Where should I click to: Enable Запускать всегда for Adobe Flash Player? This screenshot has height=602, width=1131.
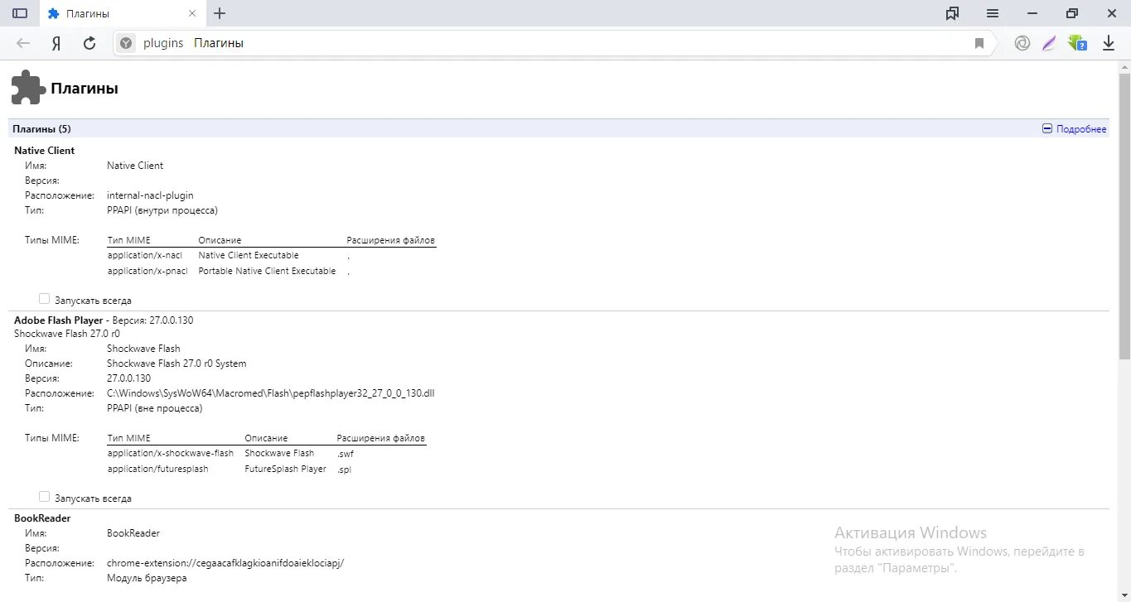[x=45, y=497]
